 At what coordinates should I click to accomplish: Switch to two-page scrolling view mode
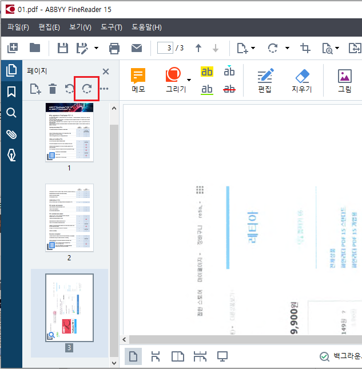pos(200,356)
